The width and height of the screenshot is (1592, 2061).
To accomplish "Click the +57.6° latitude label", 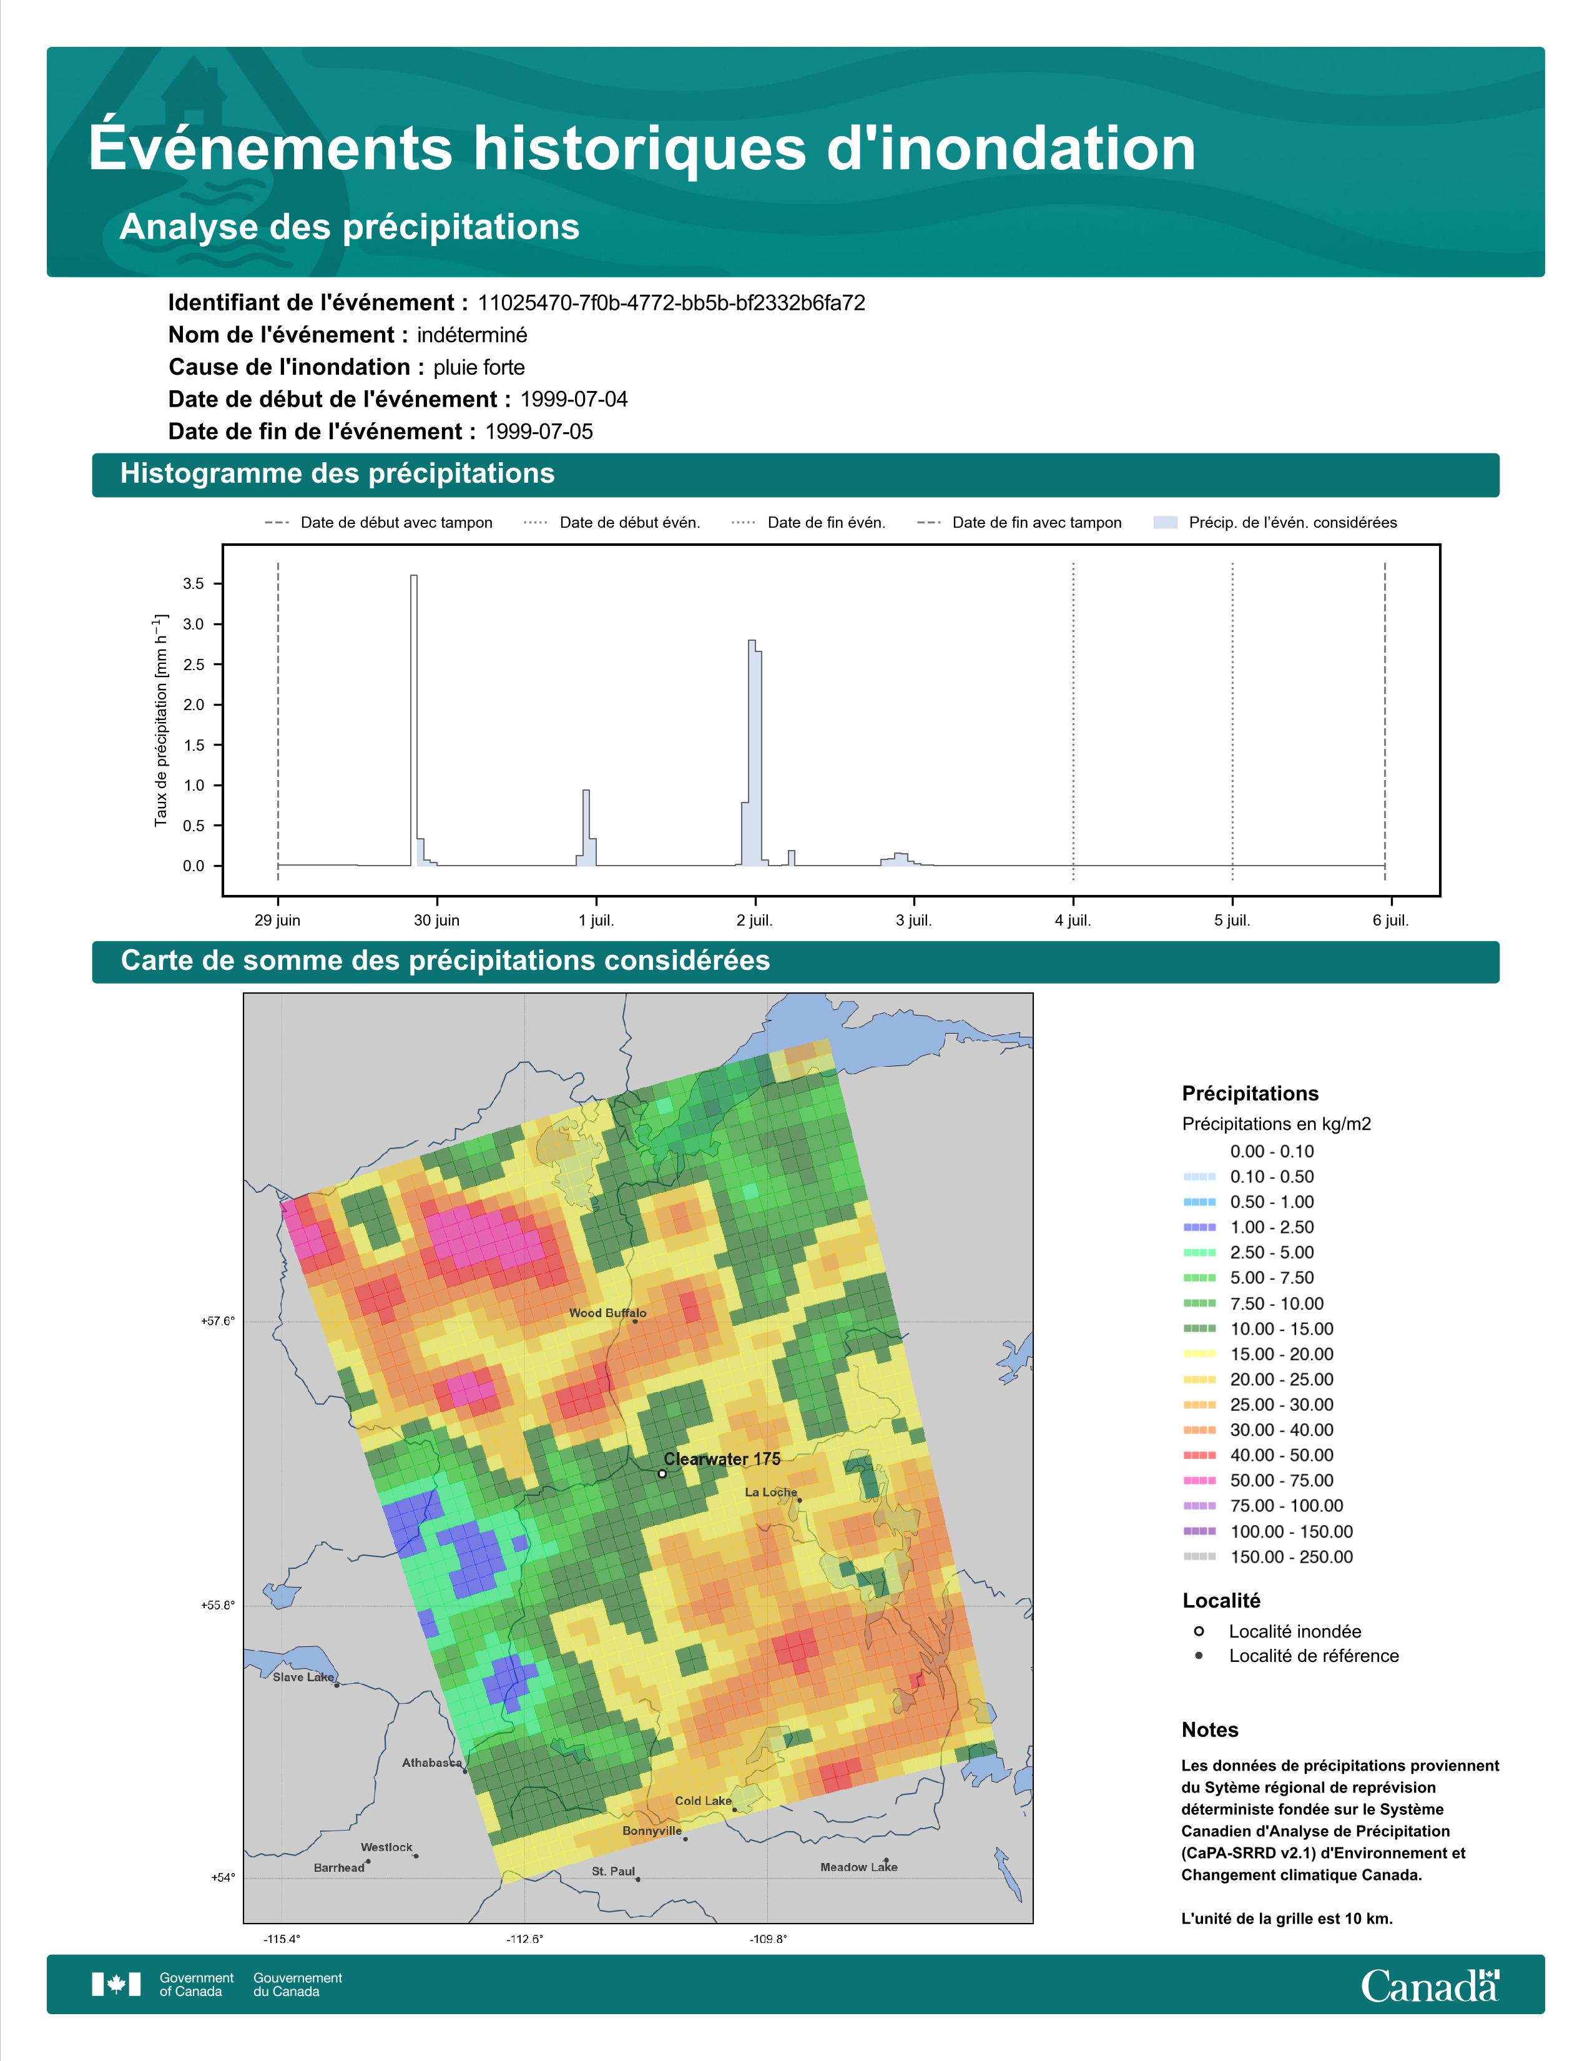I will click(218, 1321).
